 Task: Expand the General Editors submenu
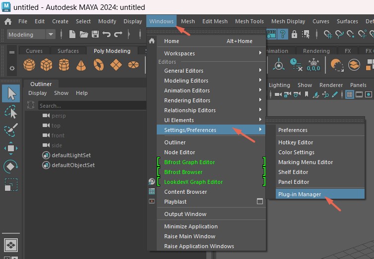click(211, 71)
